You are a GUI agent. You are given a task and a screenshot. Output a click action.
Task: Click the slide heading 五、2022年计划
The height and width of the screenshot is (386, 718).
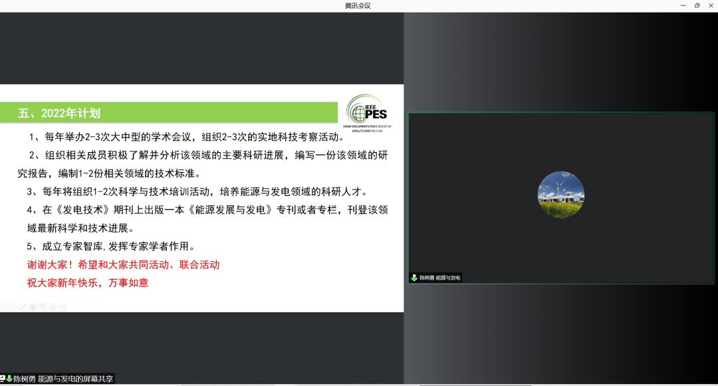coord(59,114)
